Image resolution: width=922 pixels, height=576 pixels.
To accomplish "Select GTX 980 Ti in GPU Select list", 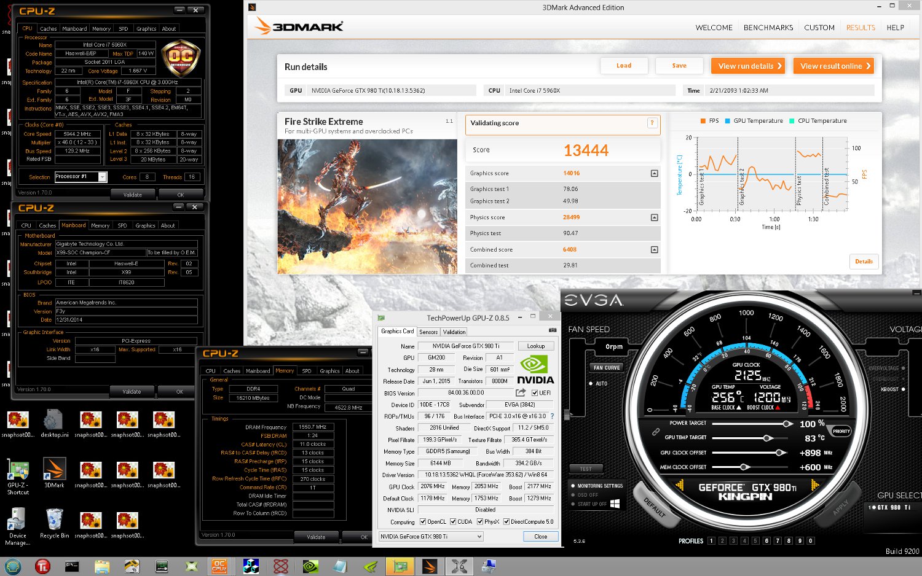I will (x=889, y=507).
